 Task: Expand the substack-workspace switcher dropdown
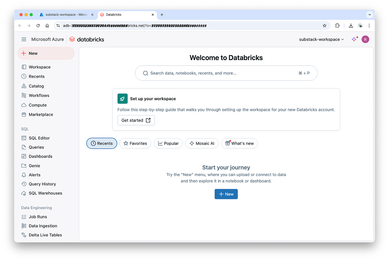pos(321,39)
